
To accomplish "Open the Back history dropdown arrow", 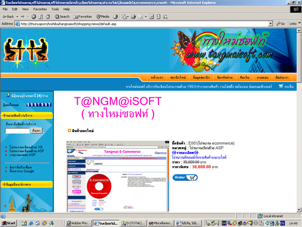I will pos(17,17).
